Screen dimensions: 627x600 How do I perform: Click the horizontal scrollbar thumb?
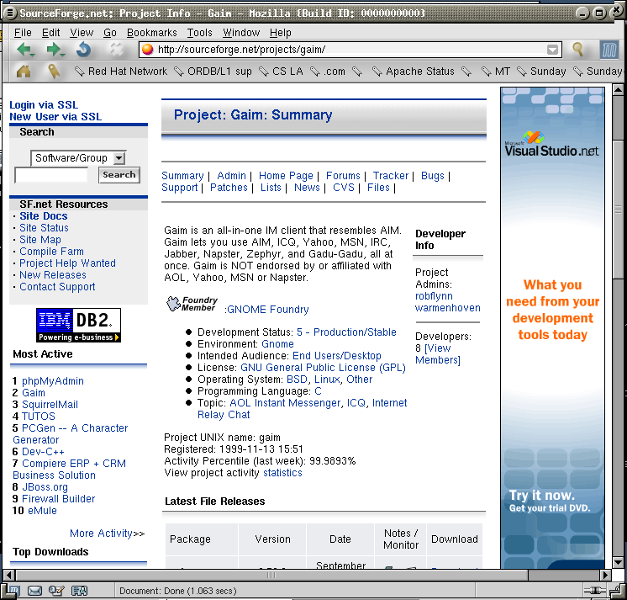pos(271,576)
